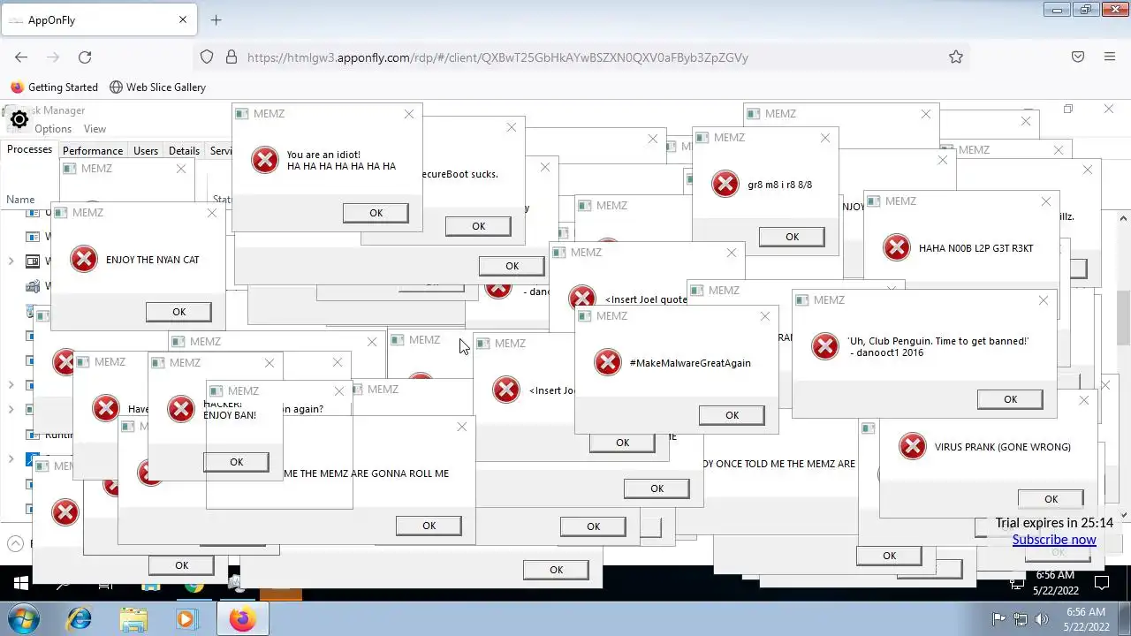
Task: Click the tracking protection shield icon
Action: point(207,57)
